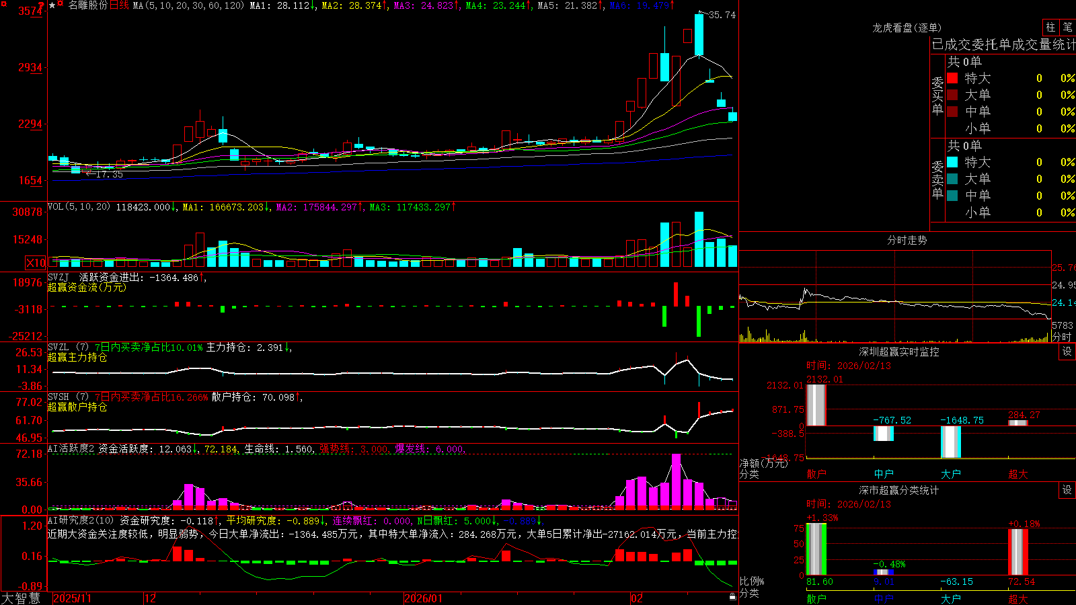This screenshot has height=605, width=1076.
Task: Click the 超赢主力持仓 label
Action: coord(77,357)
